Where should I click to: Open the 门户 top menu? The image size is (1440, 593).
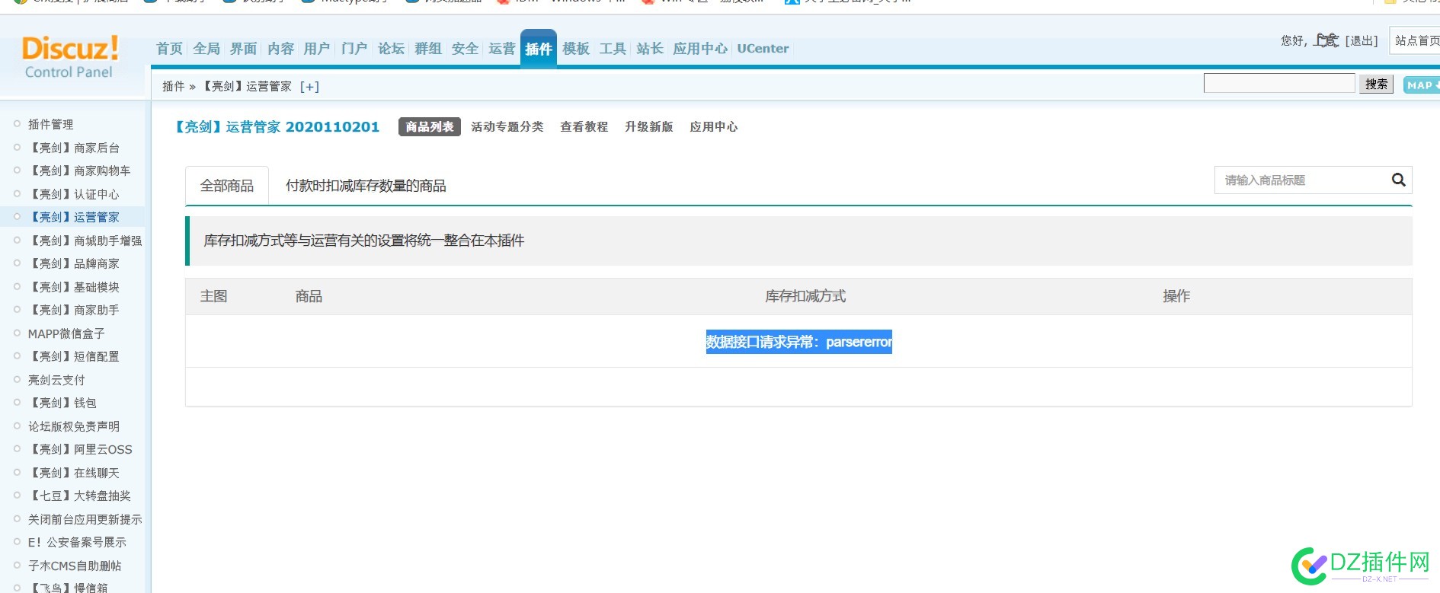click(354, 49)
